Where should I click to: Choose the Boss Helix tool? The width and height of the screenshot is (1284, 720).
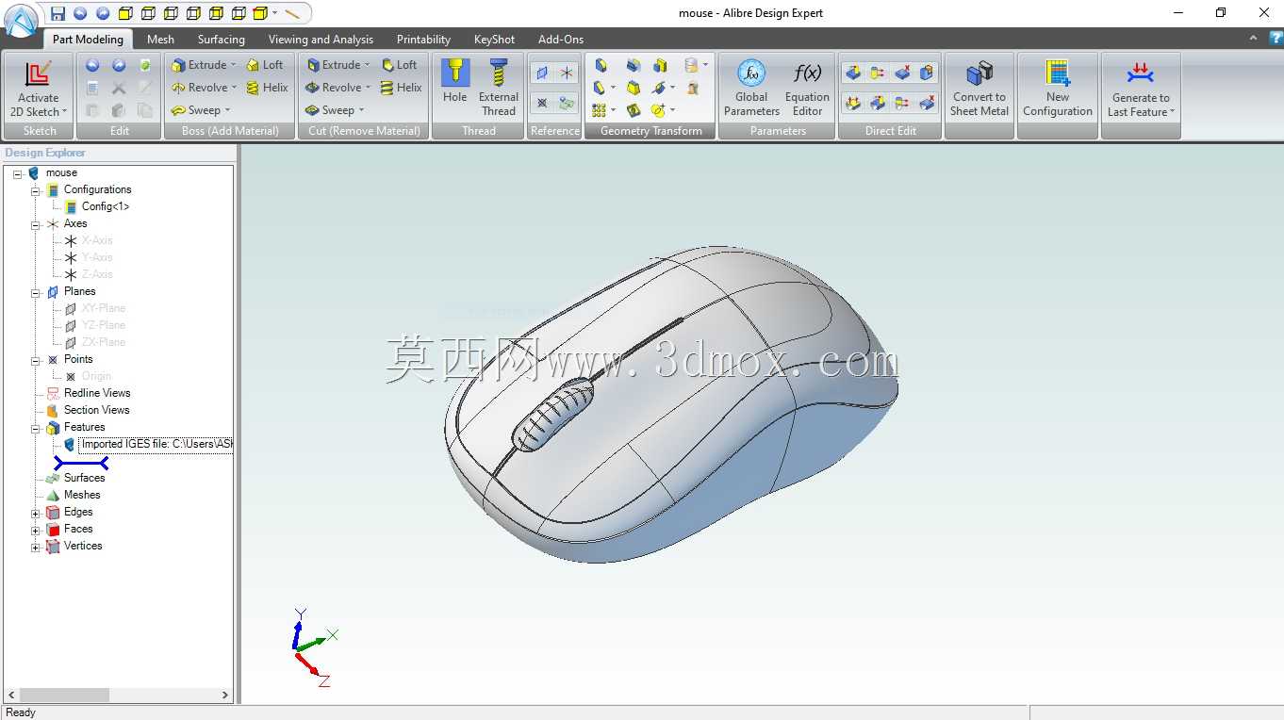[x=267, y=88]
